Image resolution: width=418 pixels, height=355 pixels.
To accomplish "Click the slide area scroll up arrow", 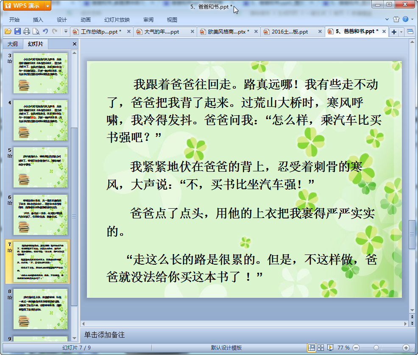I will point(412,42).
